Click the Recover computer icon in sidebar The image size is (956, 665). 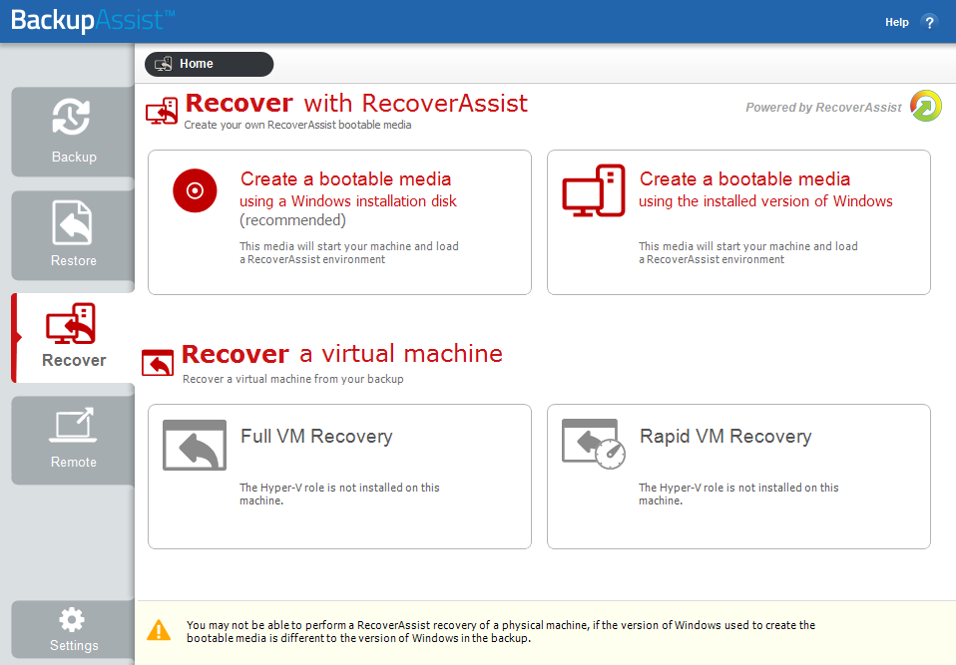click(71, 323)
